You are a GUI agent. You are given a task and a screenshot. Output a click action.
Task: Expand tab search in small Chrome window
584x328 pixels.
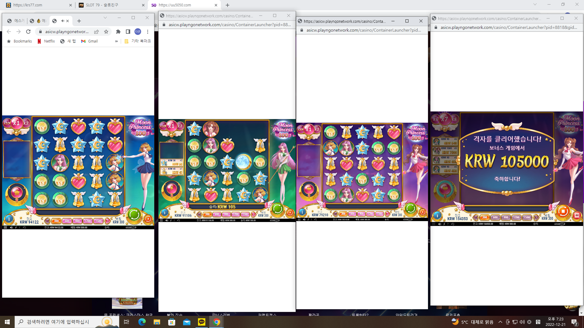click(105, 18)
